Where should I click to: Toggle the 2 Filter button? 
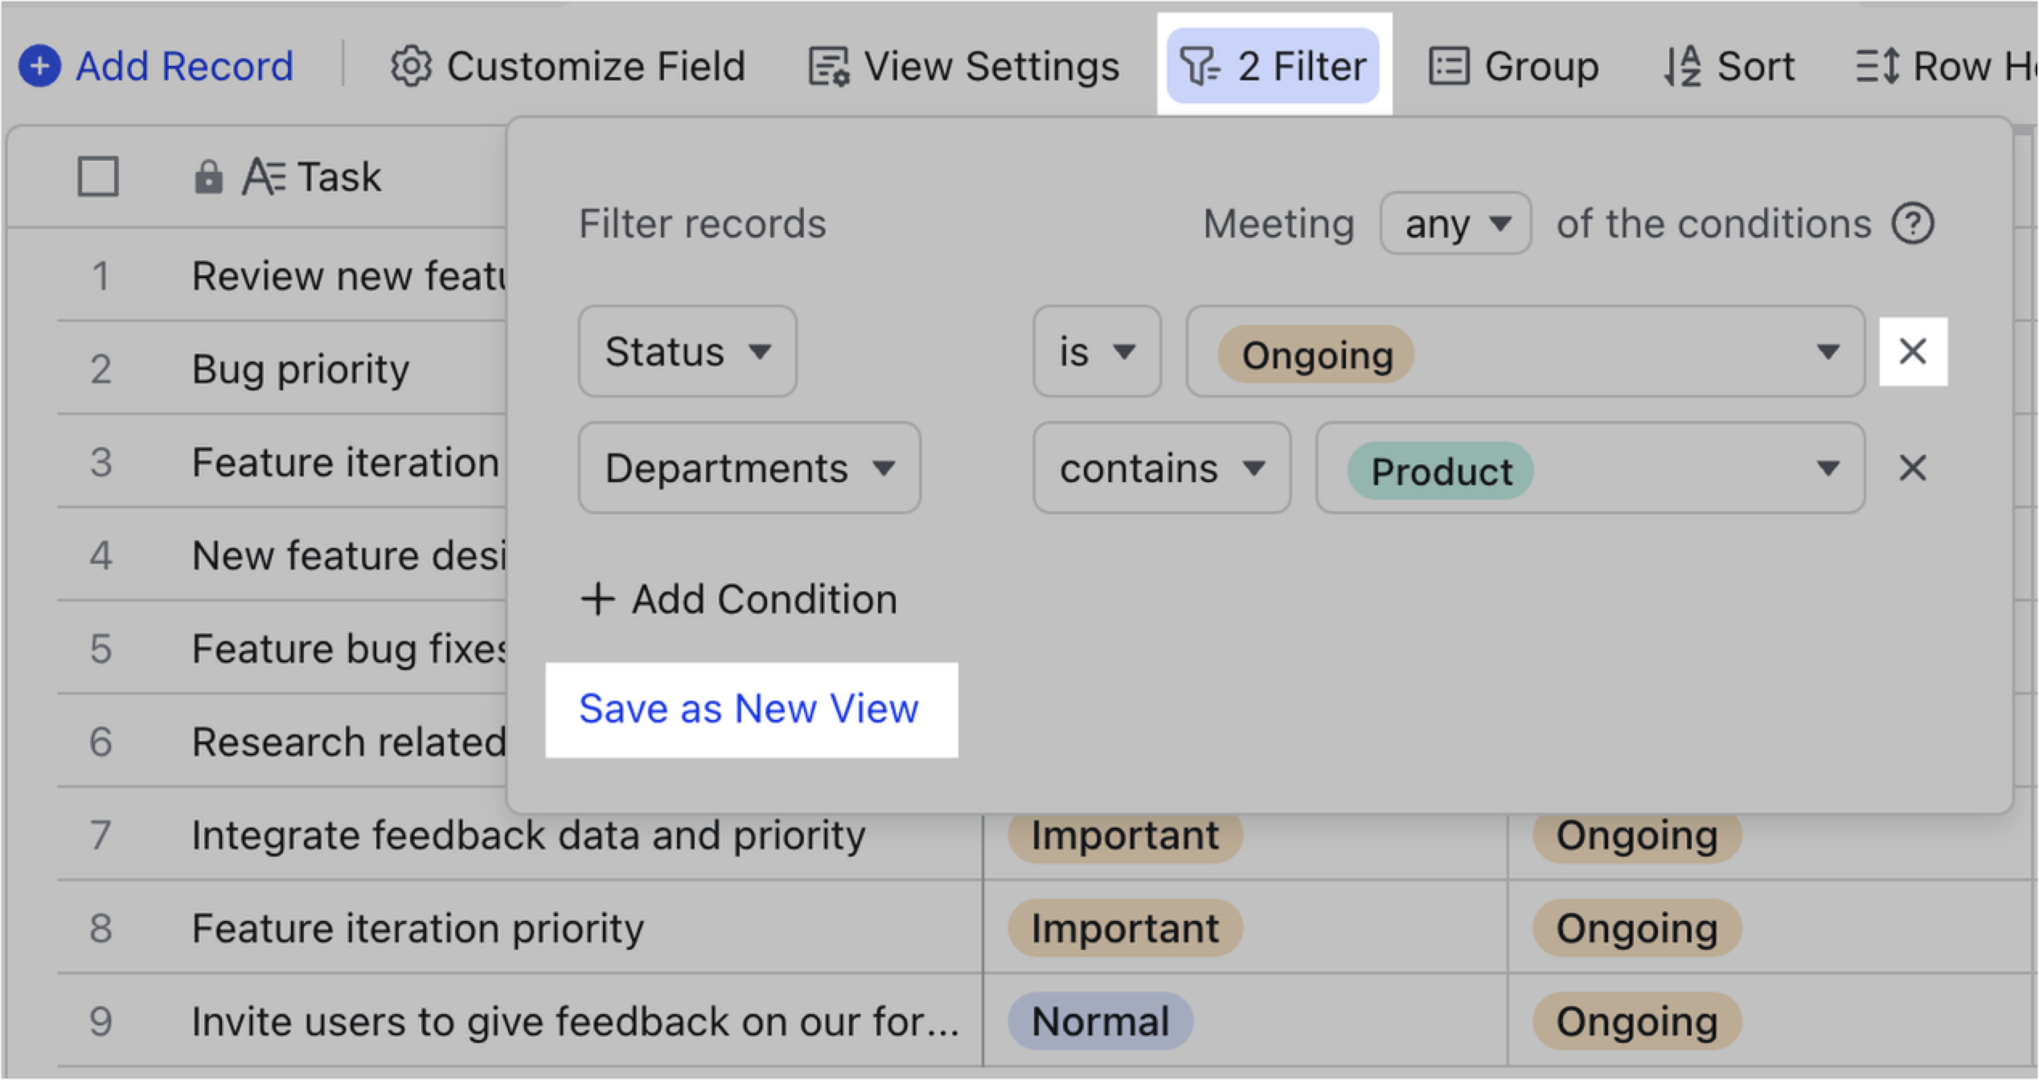click(x=1274, y=66)
